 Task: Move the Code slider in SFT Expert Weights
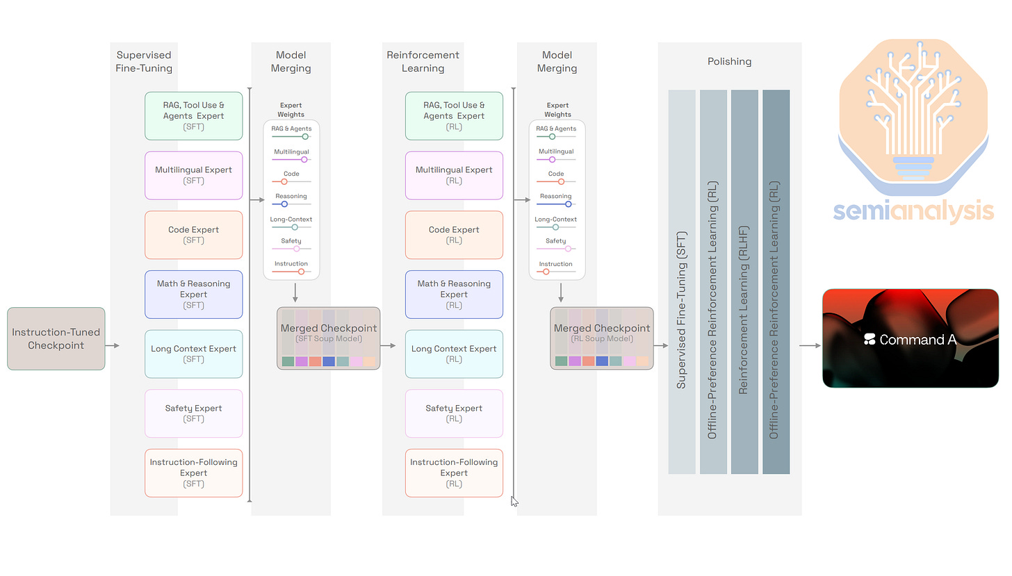(x=285, y=182)
